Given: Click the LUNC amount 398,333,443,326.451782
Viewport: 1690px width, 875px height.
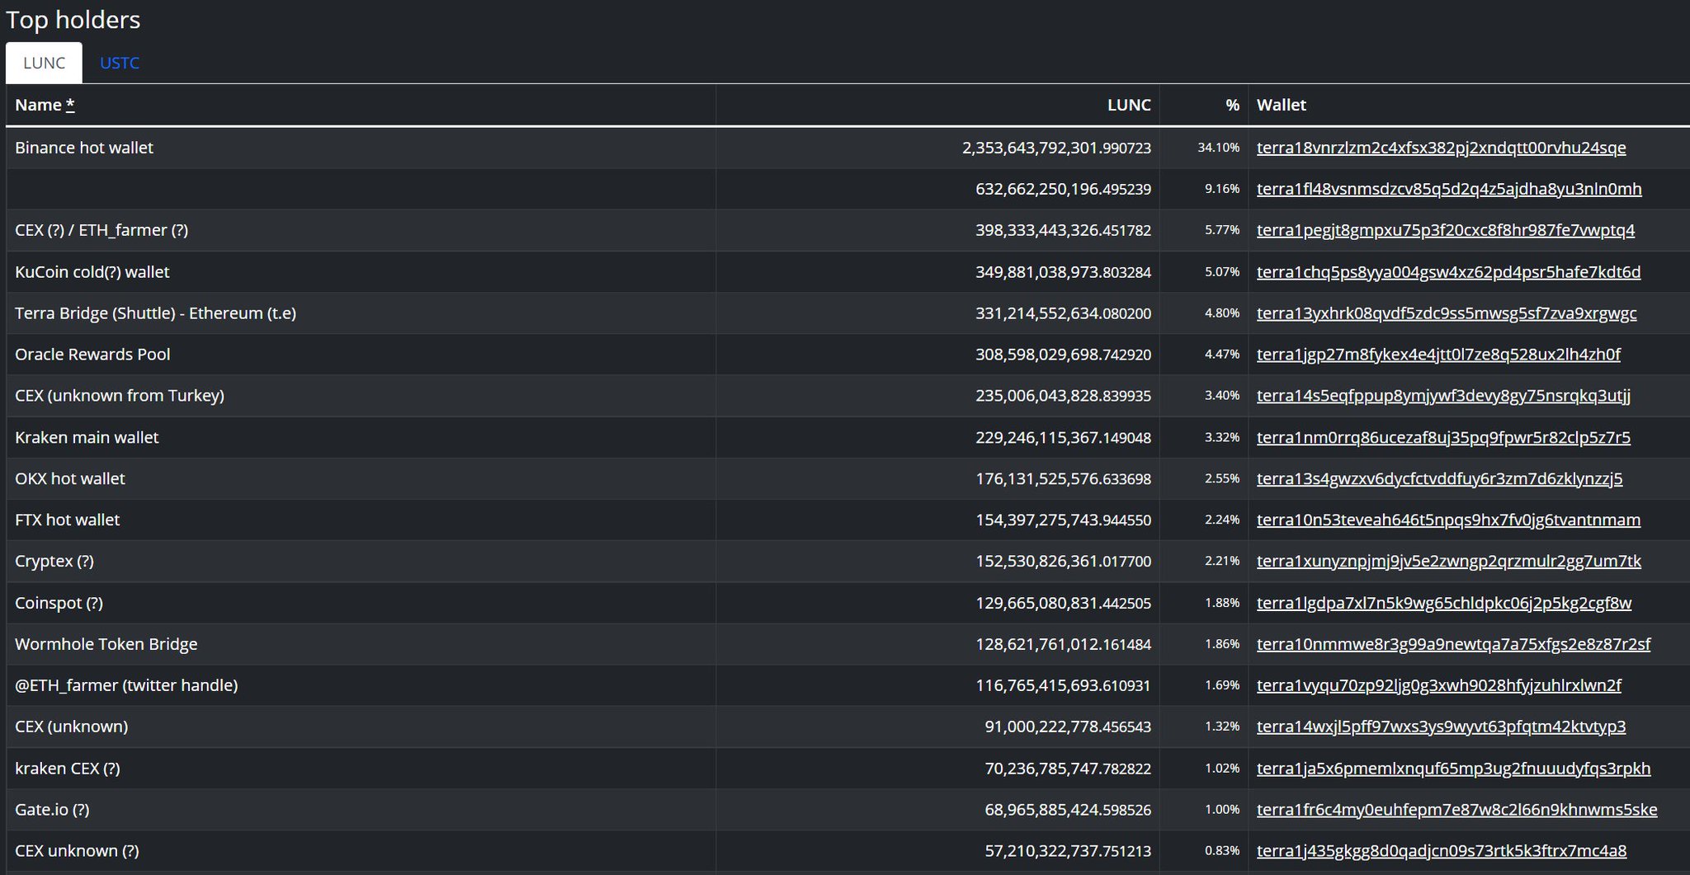Looking at the screenshot, I should tap(1063, 230).
